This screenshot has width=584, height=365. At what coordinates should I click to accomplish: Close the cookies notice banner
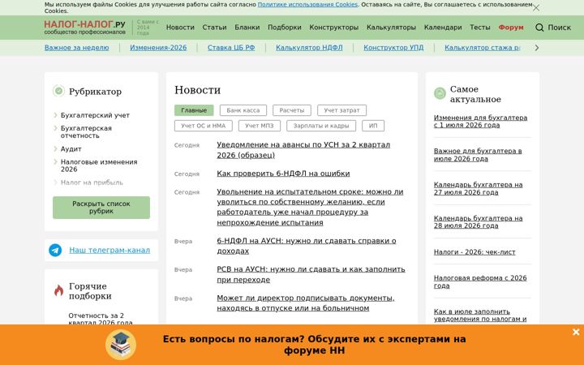tap(536, 8)
